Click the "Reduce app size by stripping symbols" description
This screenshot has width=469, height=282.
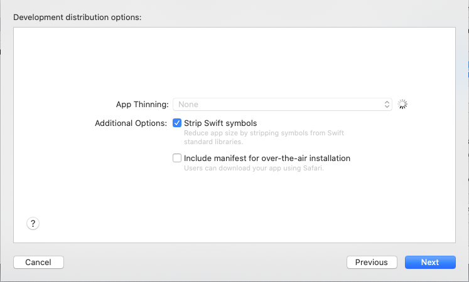click(264, 133)
